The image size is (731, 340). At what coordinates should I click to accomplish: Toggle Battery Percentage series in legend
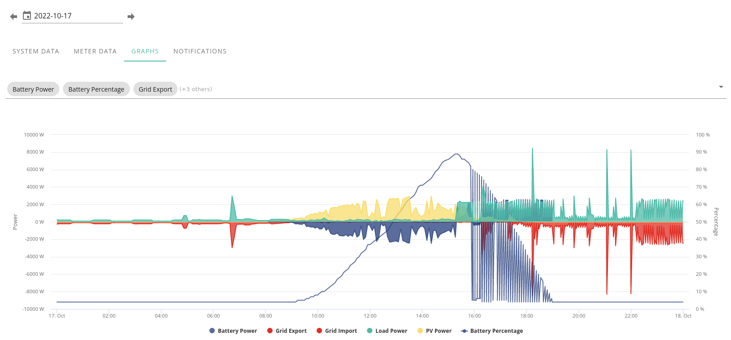[492, 331]
